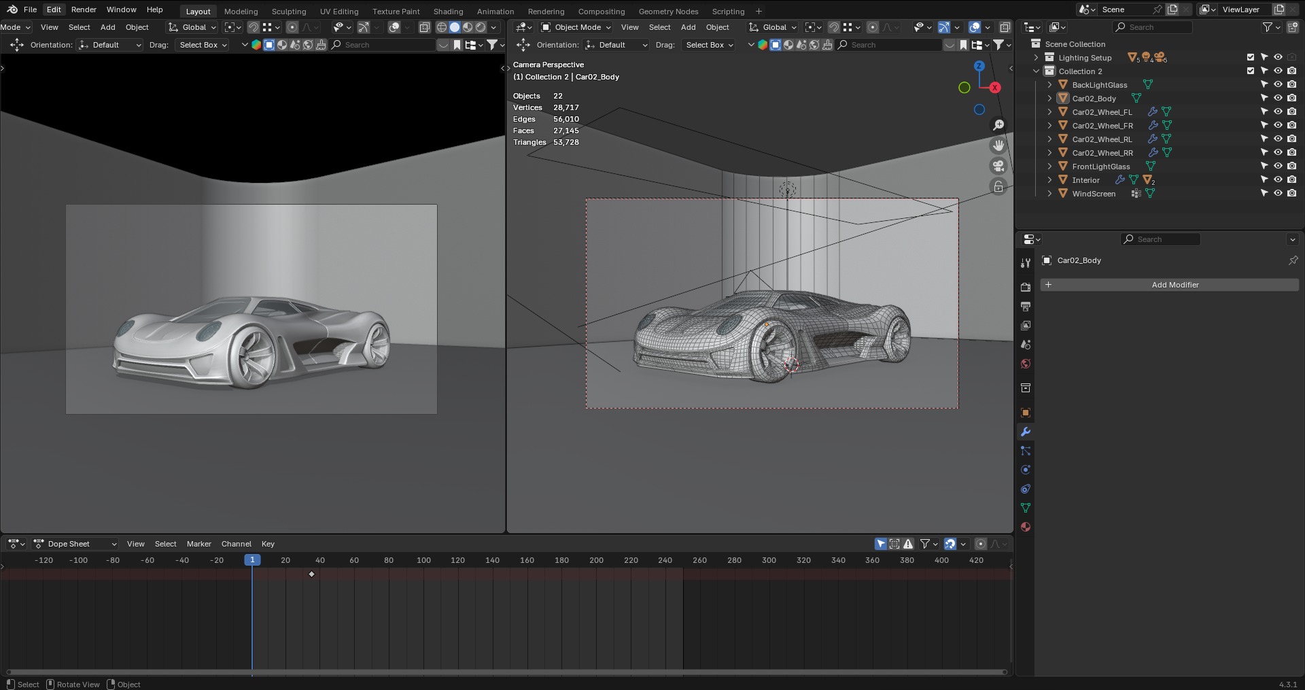Add a new workspace with plus button
1305x690 pixels.
(759, 11)
